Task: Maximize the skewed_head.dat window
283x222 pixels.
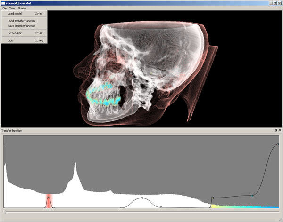Action: pyautogui.click(x=275, y=3)
